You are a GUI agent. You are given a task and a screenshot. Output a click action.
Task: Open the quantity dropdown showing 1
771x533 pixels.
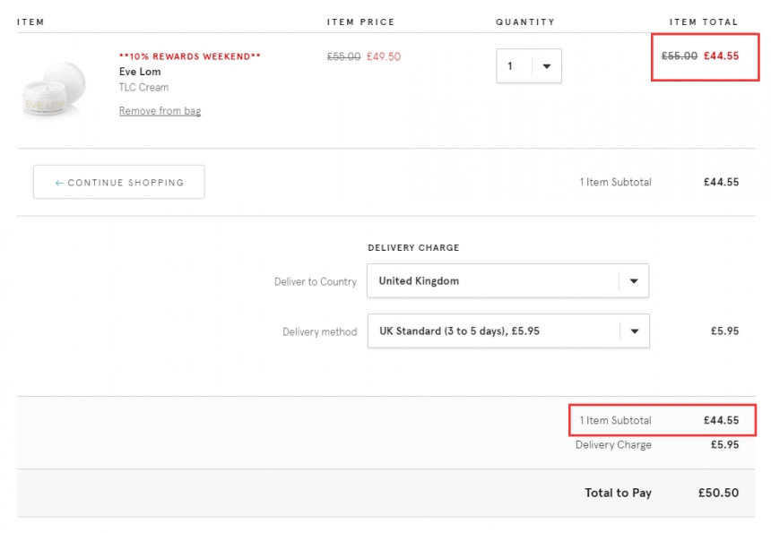pyautogui.click(x=529, y=65)
